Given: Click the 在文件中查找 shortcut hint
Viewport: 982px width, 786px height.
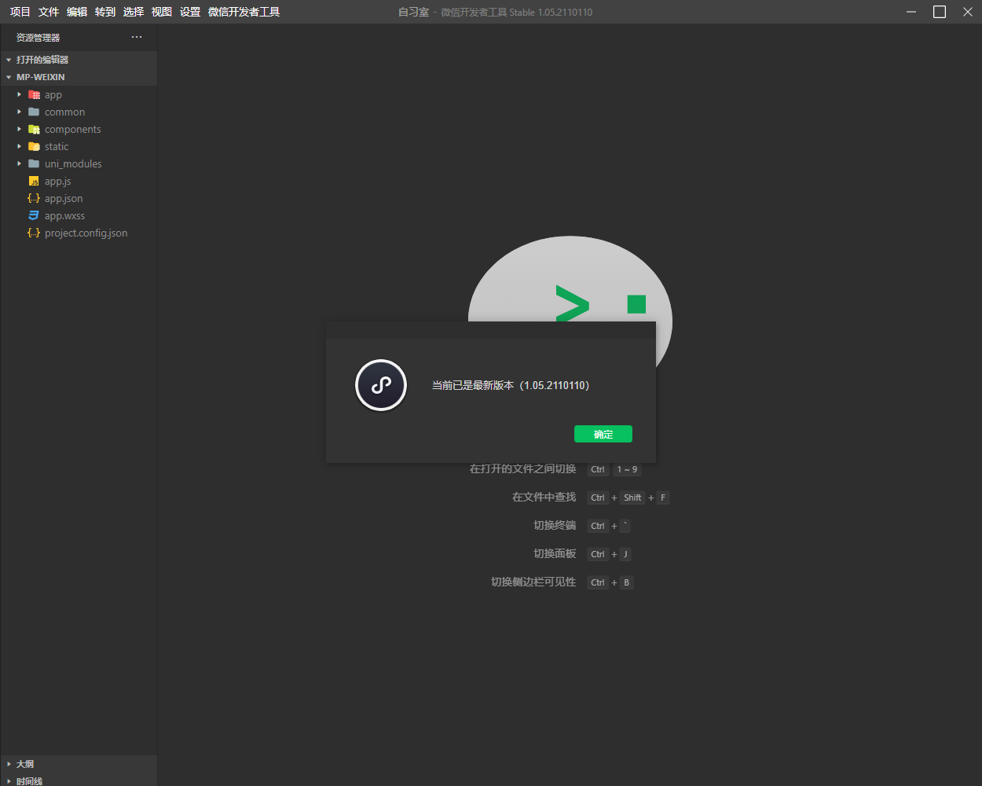Looking at the screenshot, I should [544, 497].
